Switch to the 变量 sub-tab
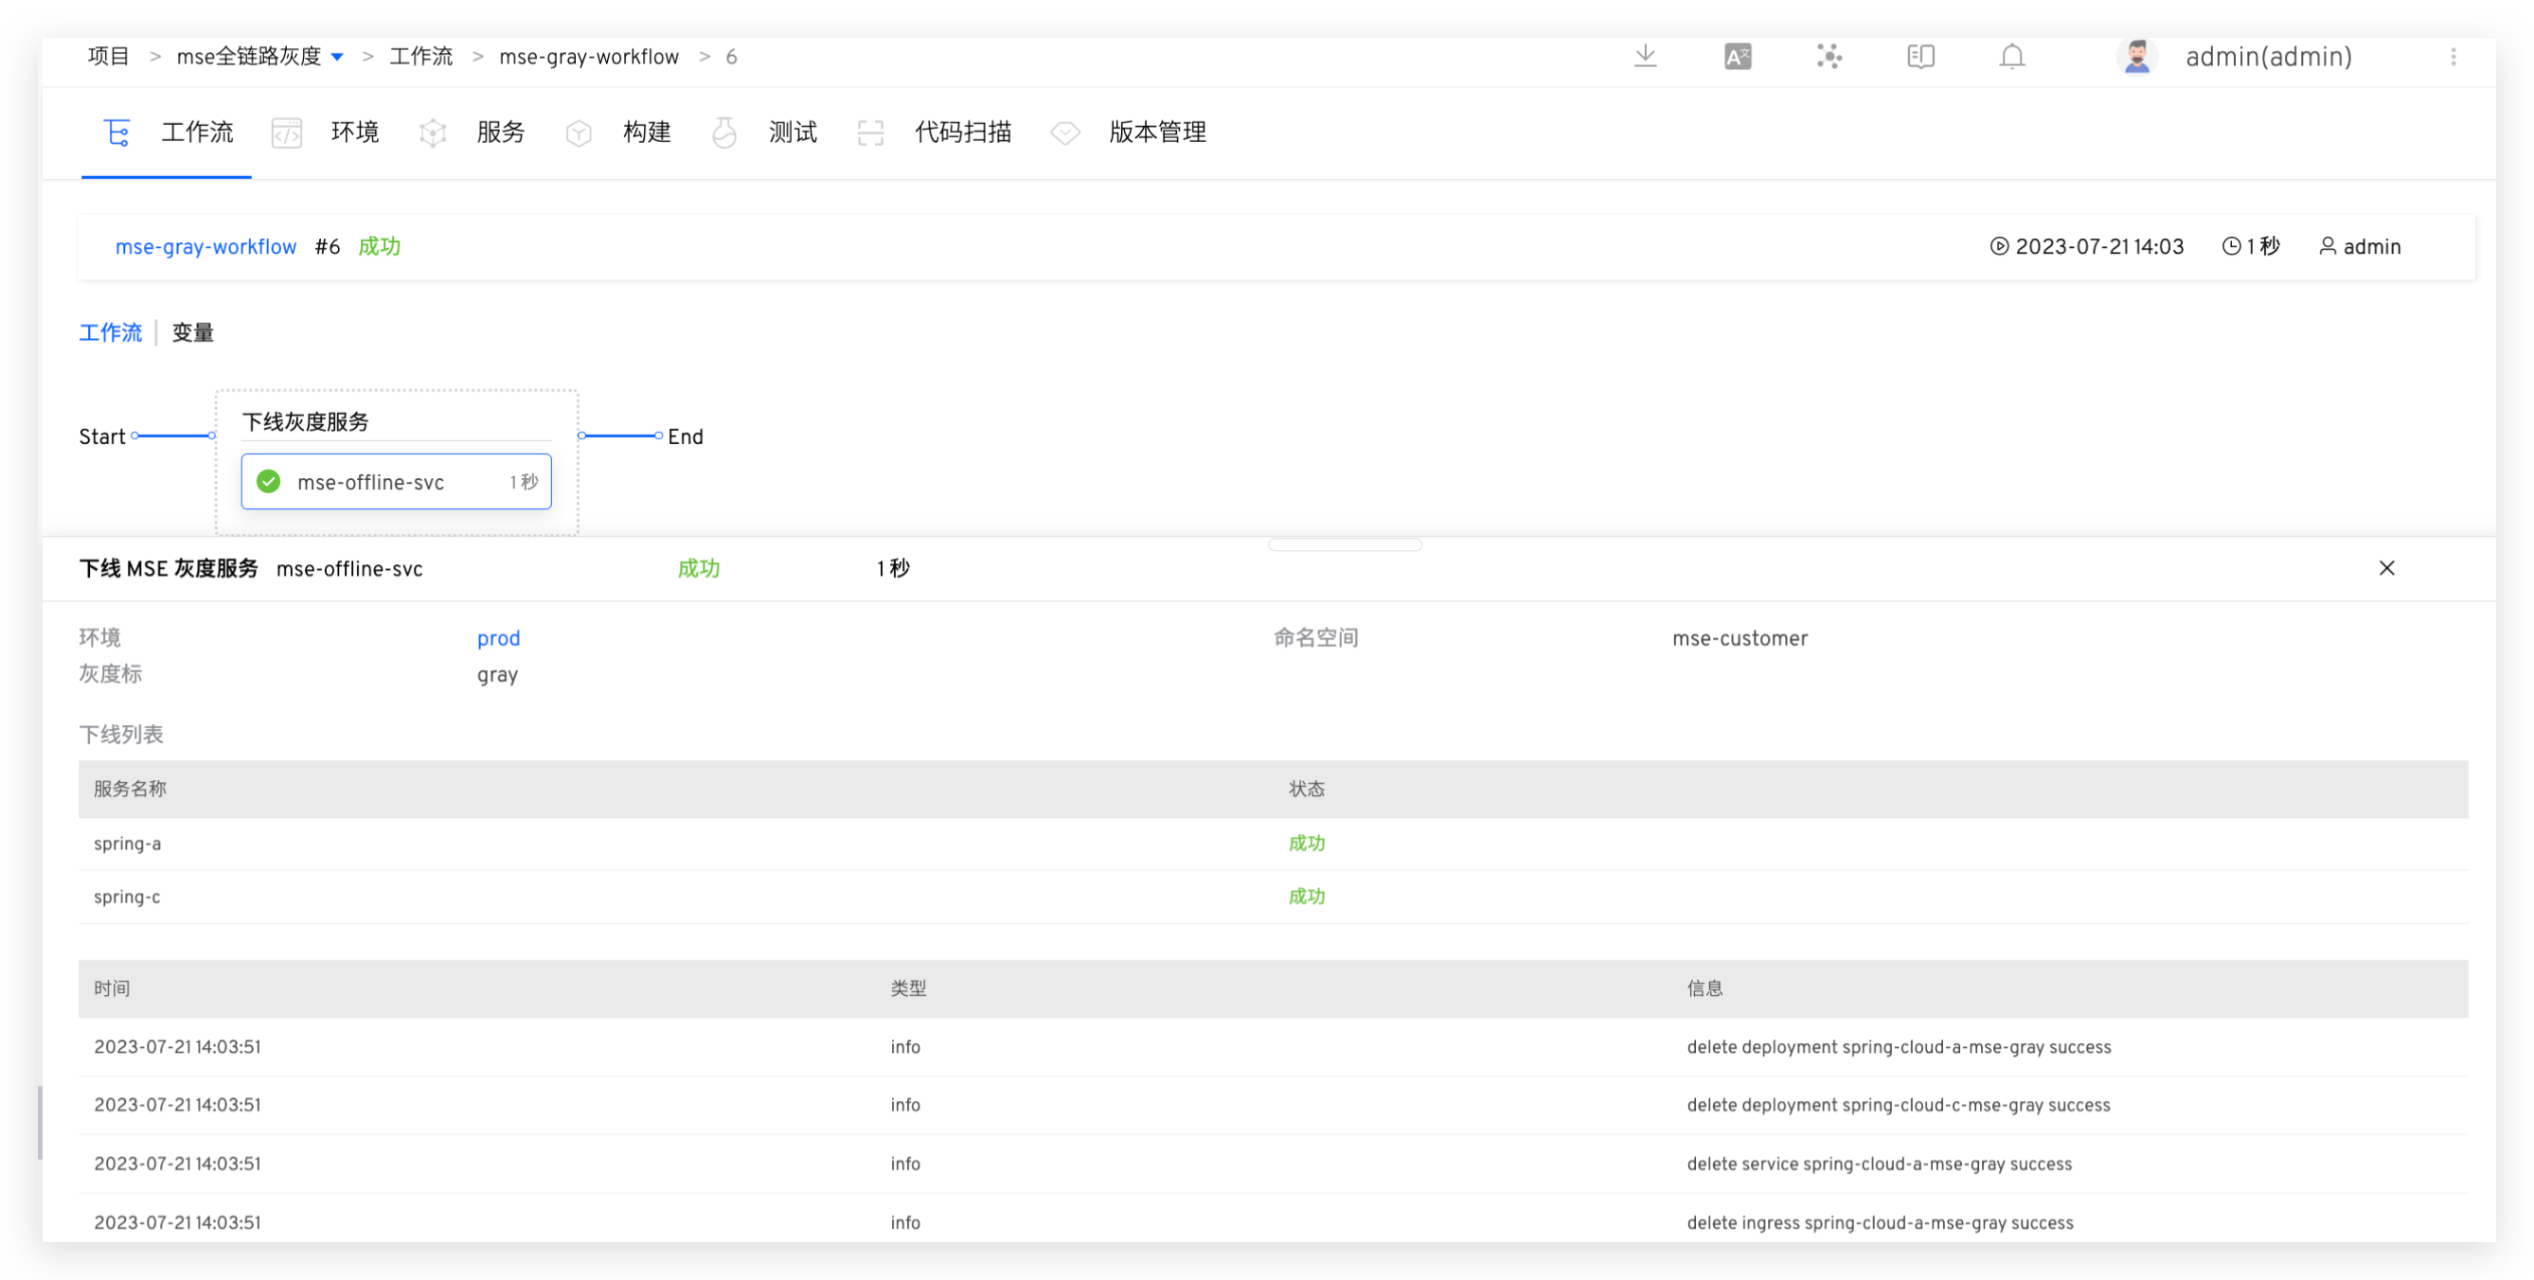This screenshot has height=1280, width=2534. pos(193,332)
